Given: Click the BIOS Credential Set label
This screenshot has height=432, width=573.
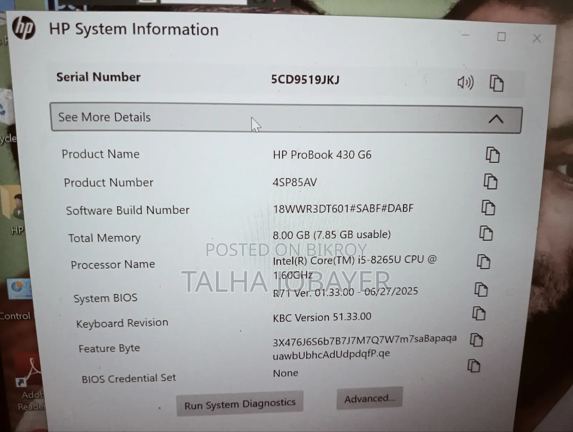Looking at the screenshot, I should tap(129, 378).
